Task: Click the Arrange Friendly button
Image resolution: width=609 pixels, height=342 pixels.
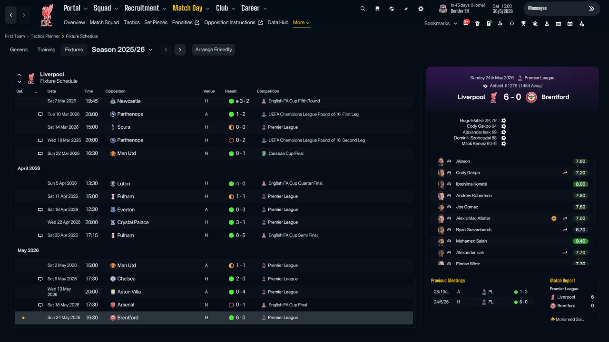Action: pos(214,49)
